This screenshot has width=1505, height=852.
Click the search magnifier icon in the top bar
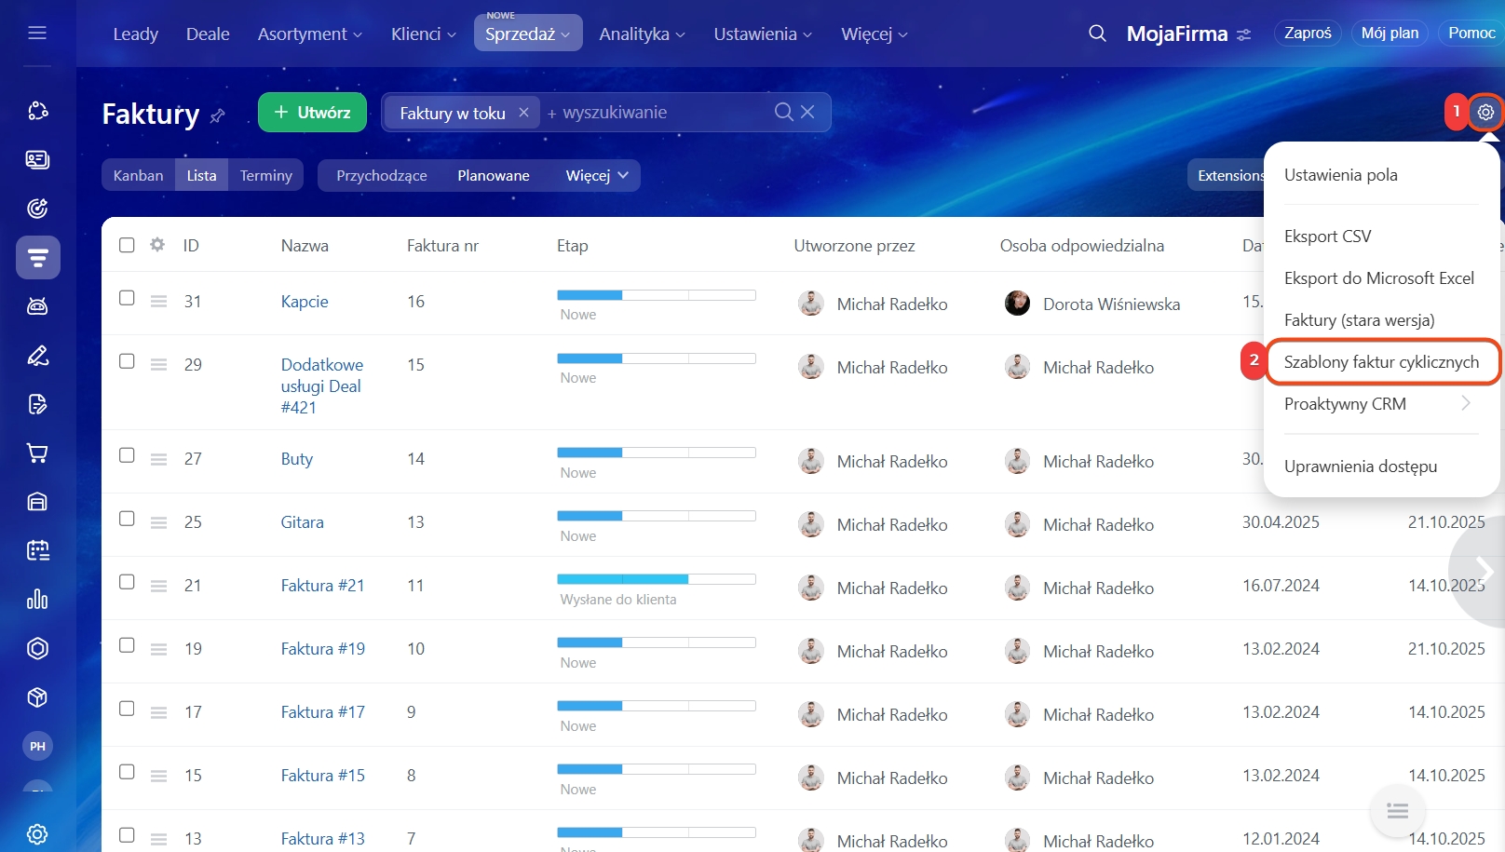pyautogui.click(x=1097, y=34)
